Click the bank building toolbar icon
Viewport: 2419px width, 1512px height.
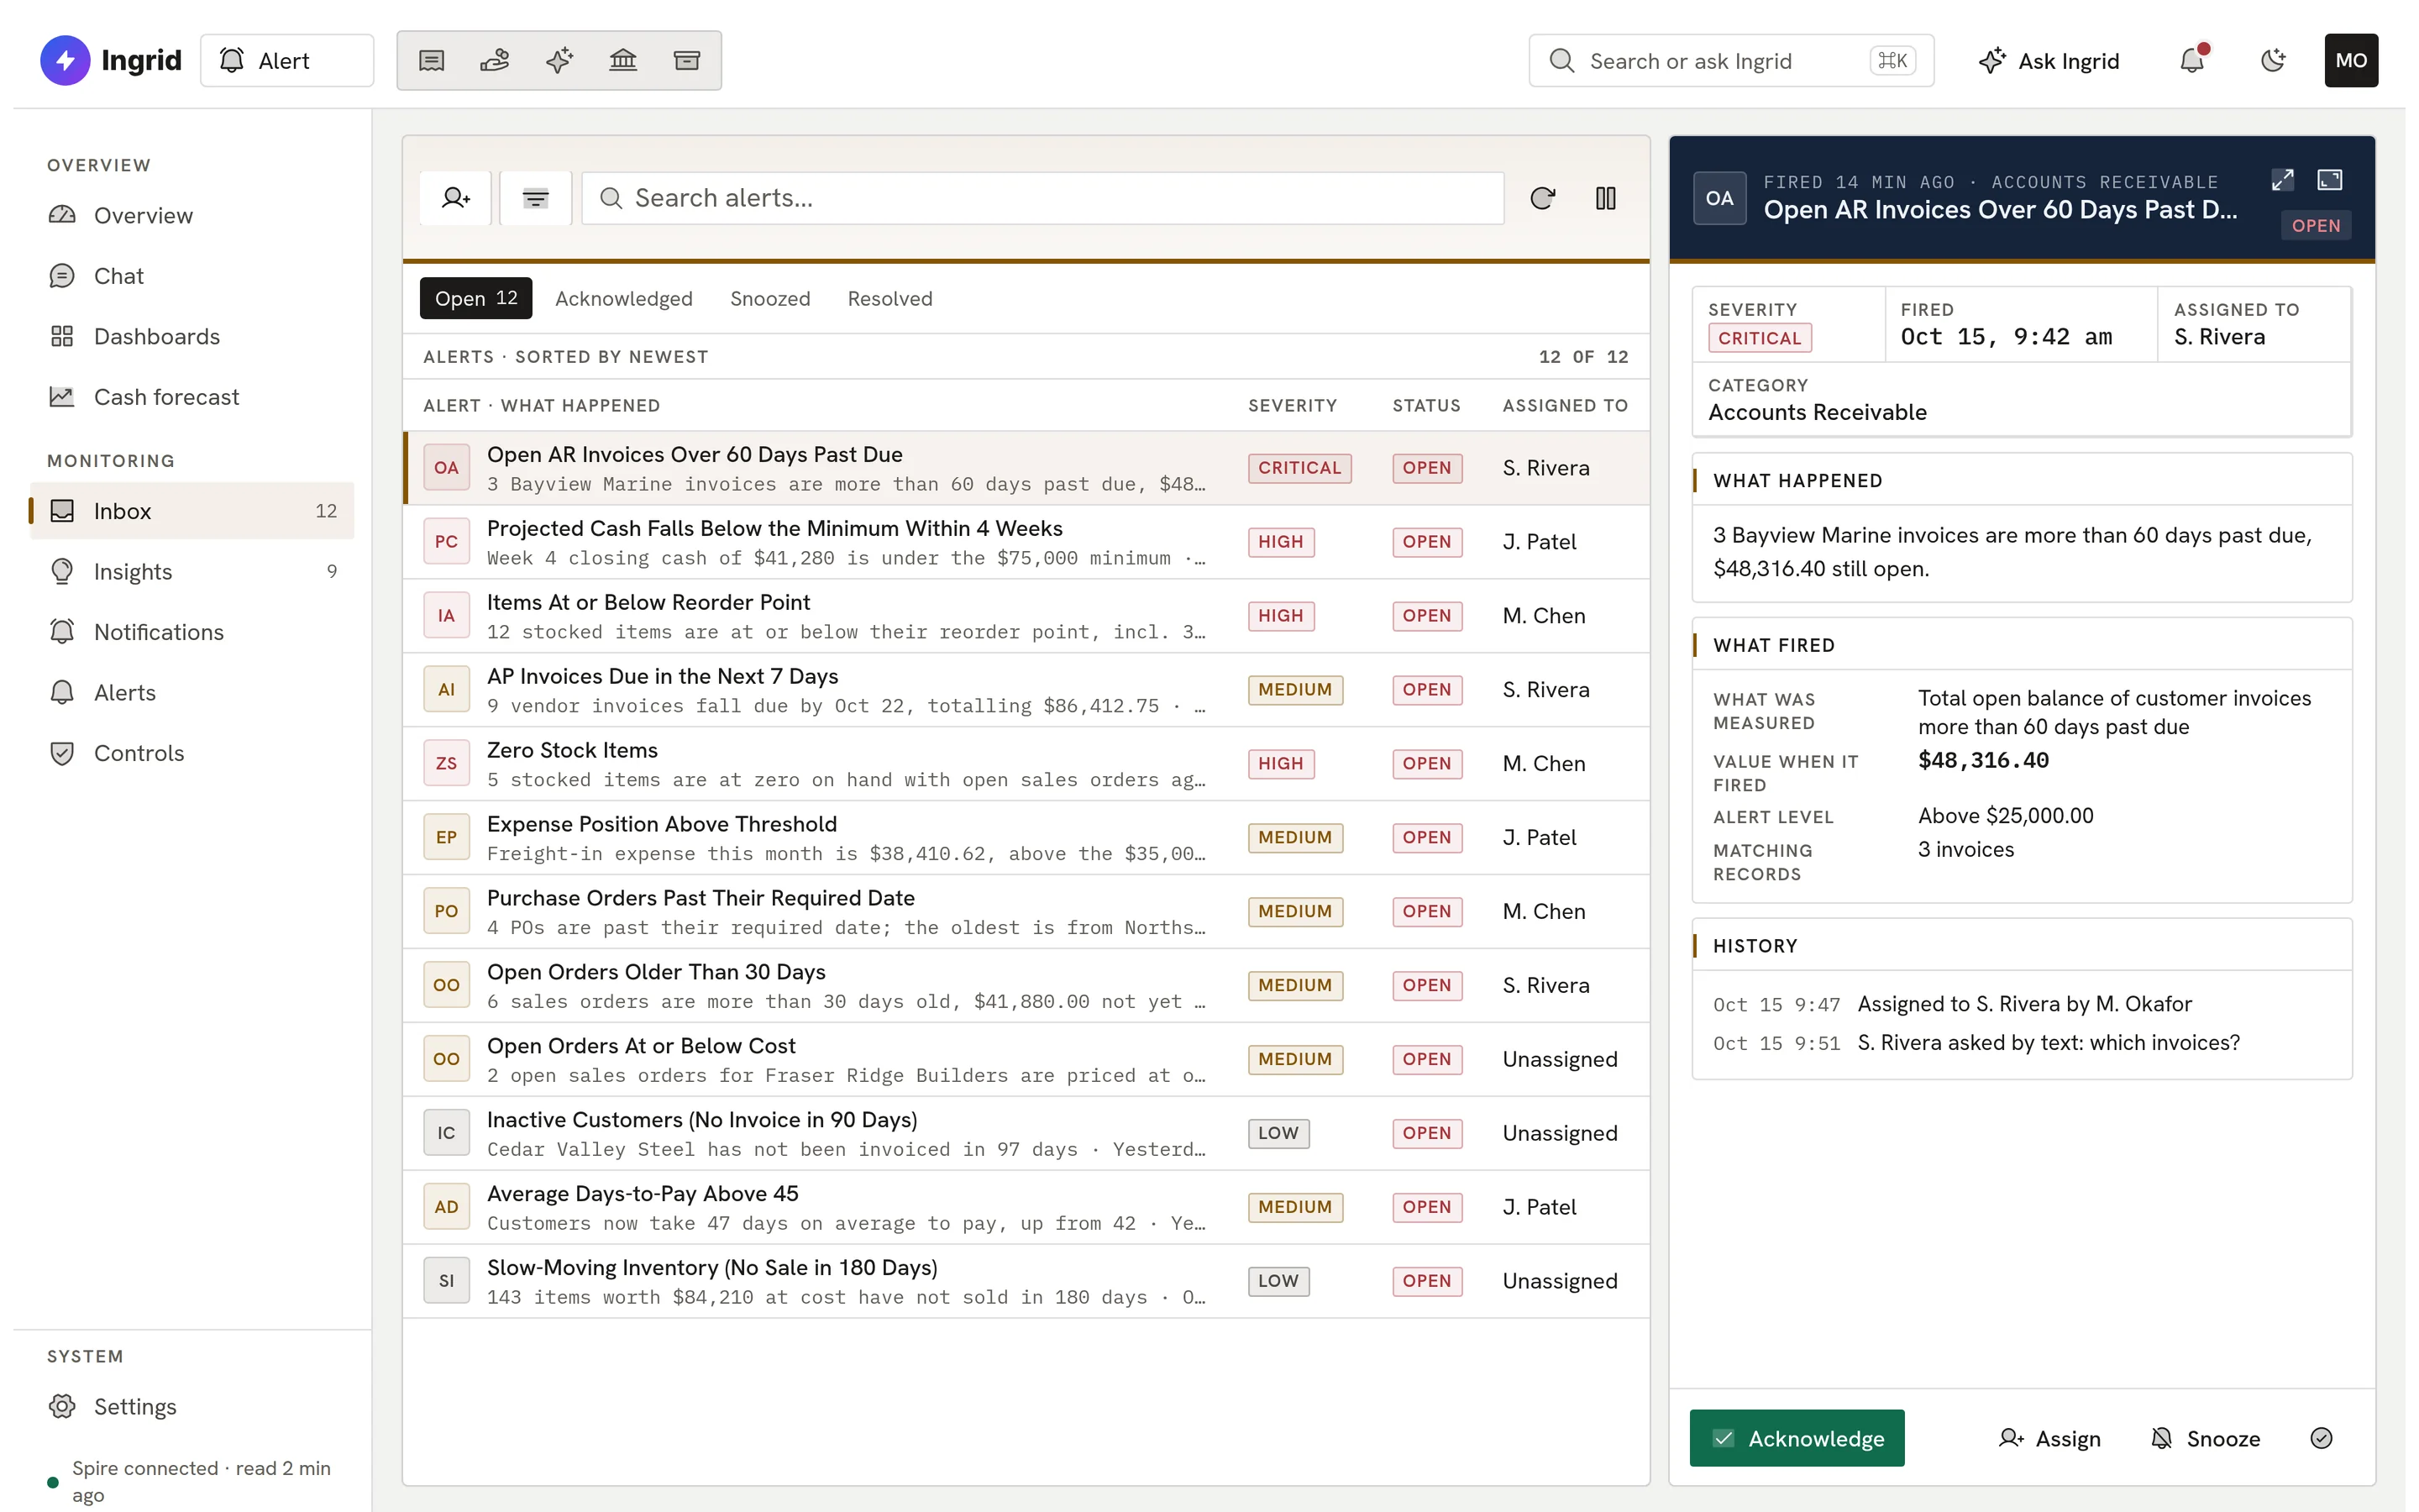pos(622,61)
